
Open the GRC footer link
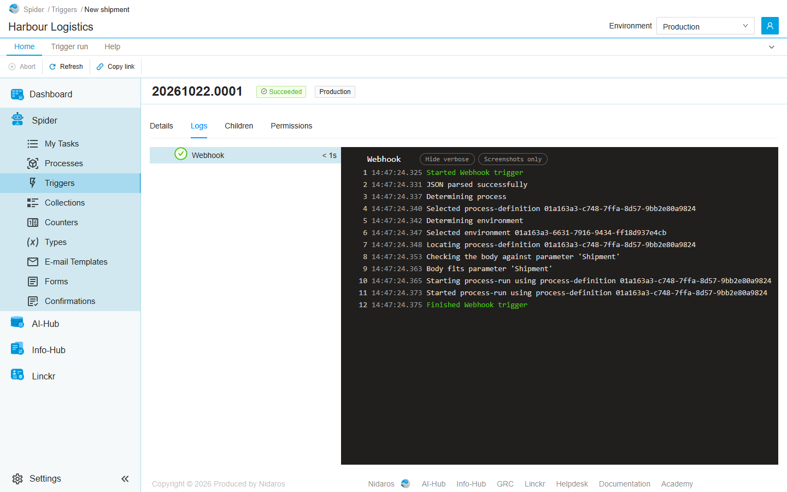pos(505,484)
